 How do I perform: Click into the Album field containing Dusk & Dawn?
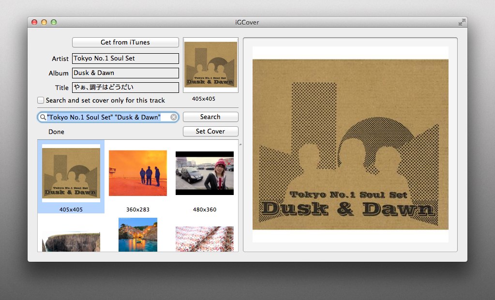pos(125,73)
